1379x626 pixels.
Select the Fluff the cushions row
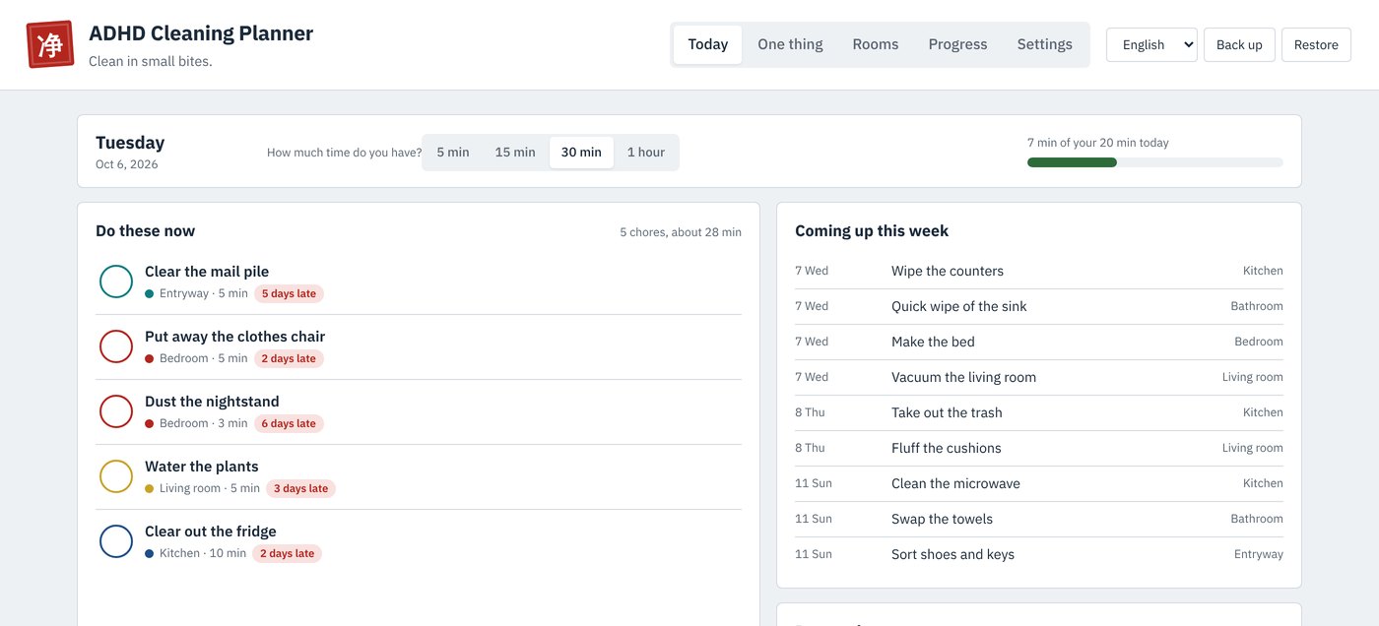coord(1039,448)
